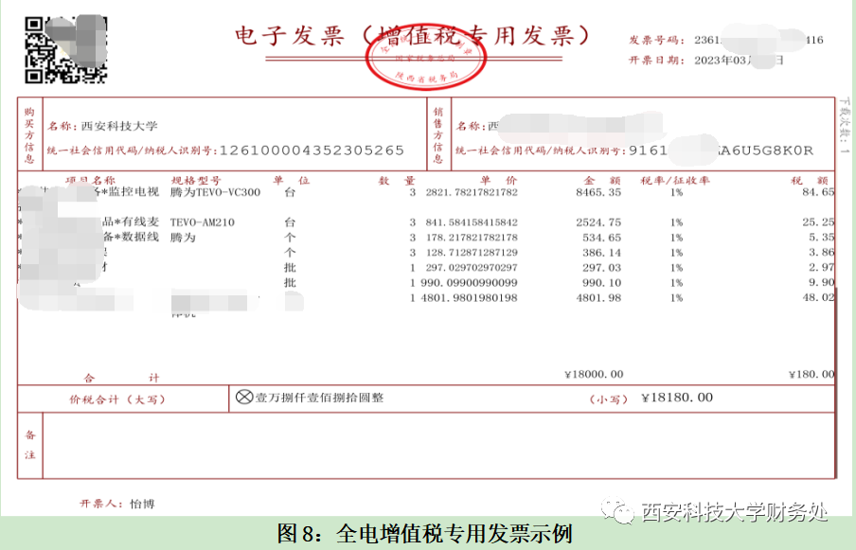The height and width of the screenshot is (550, 856).
Task: Click unit price "4801.9801980198"
Action: (469, 298)
